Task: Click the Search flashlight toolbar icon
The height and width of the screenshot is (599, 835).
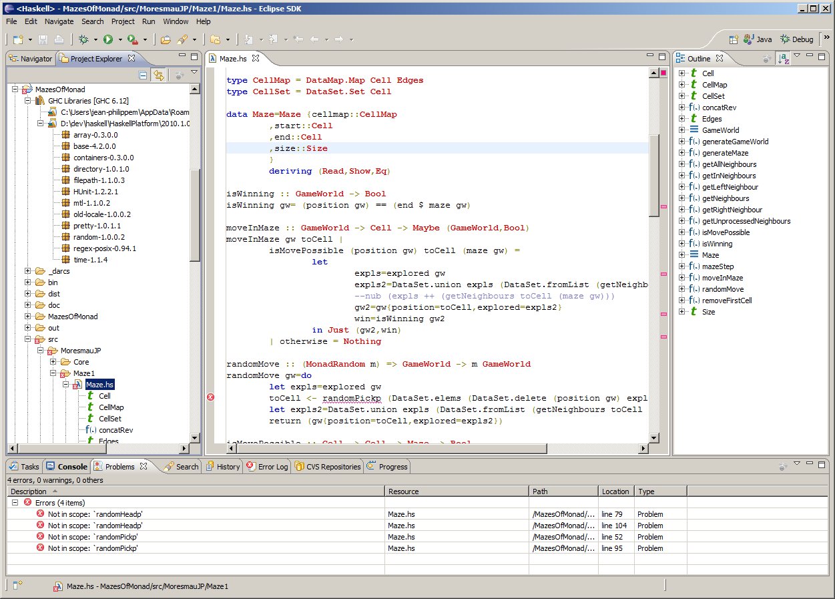Action: tap(182, 40)
